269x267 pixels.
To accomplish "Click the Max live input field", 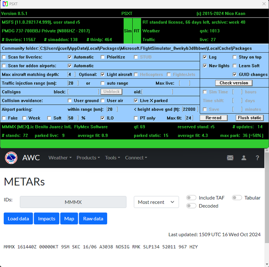I will [185, 83].
